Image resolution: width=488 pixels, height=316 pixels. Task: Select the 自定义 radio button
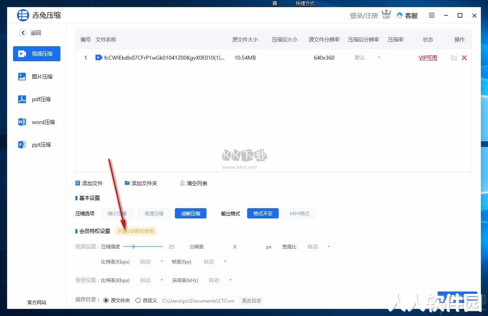(138, 301)
